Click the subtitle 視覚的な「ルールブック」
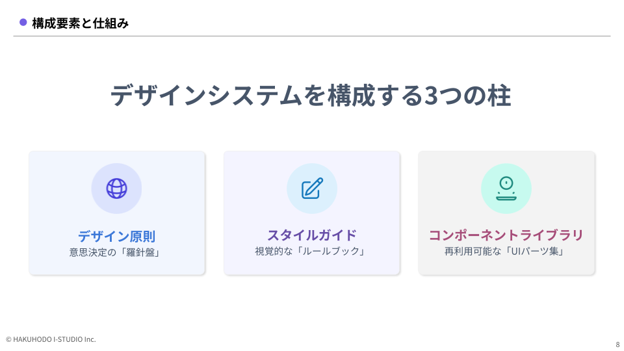624x351 pixels. pos(312,251)
